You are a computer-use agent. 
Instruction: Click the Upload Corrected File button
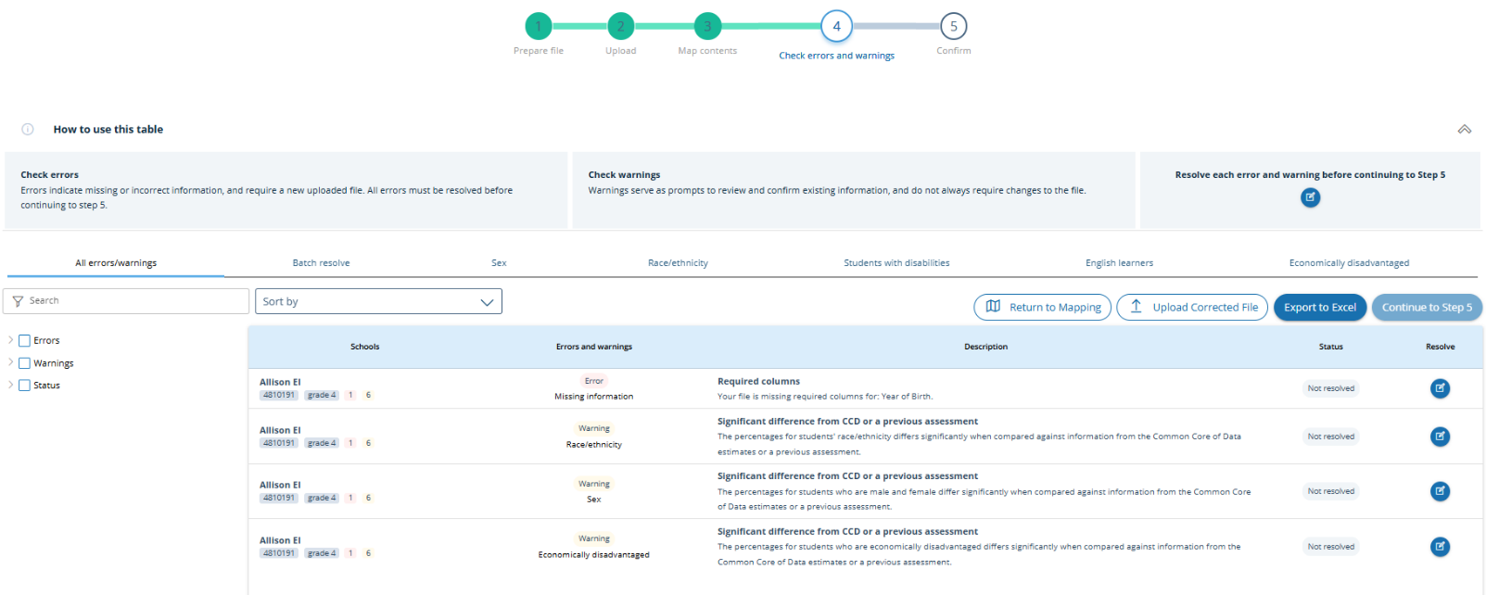tap(1191, 308)
